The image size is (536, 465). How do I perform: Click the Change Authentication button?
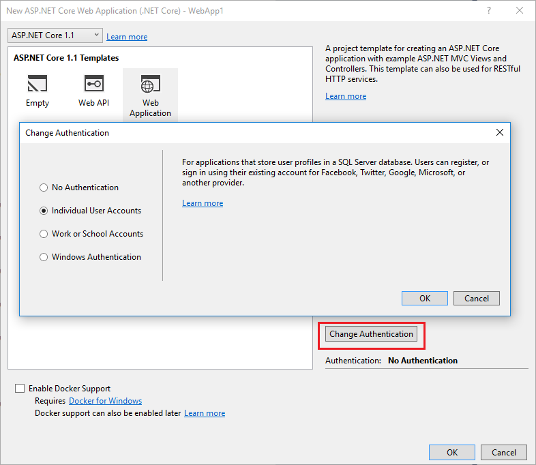point(371,334)
